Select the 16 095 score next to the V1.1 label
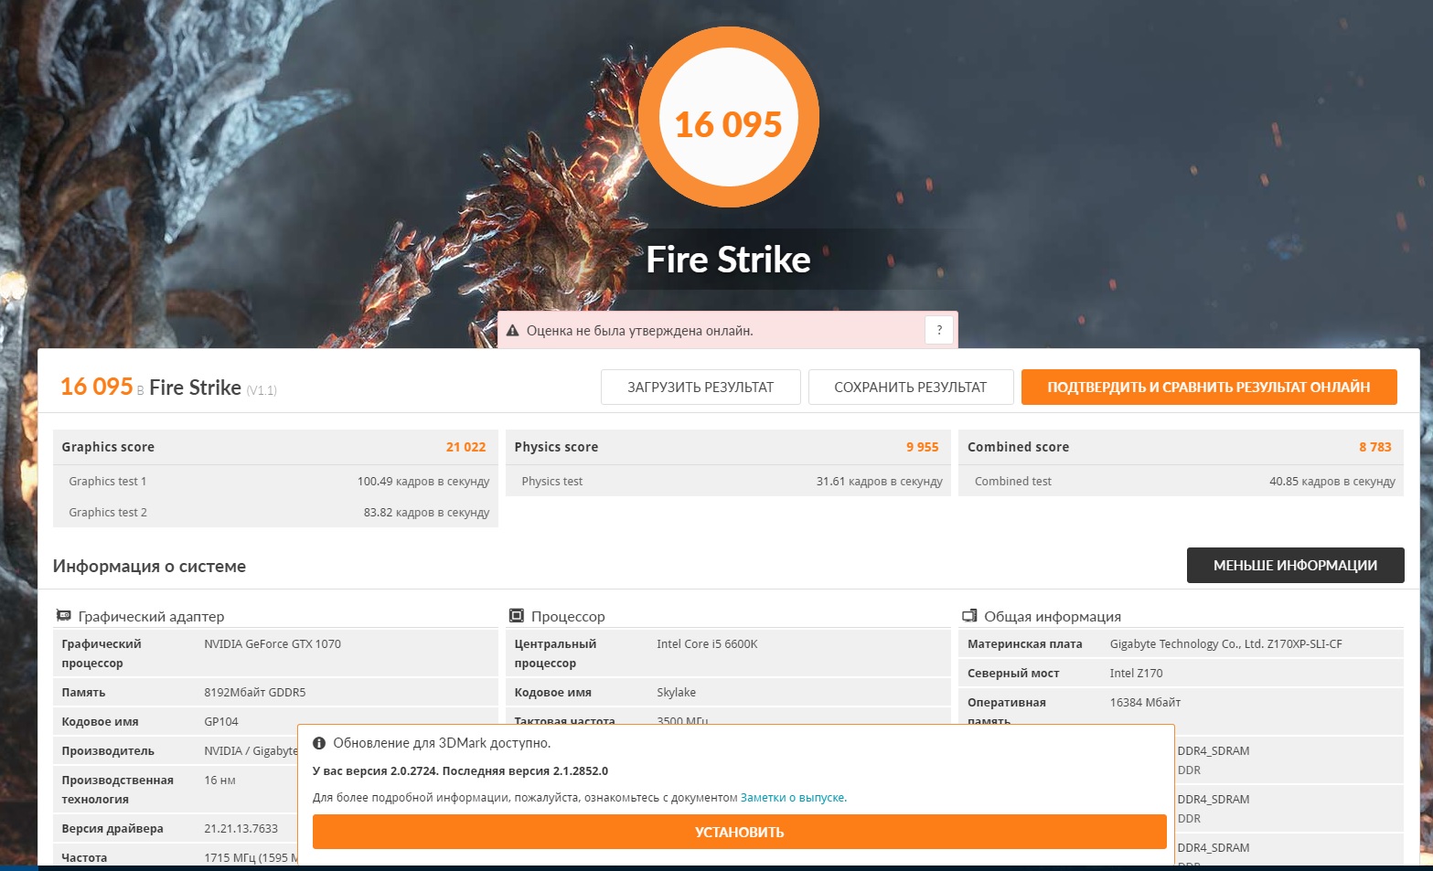The image size is (1433, 871). point(97,387)
